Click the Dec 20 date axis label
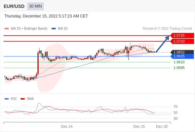The width and height of the screenshot is (195, 132). point(162,126)
